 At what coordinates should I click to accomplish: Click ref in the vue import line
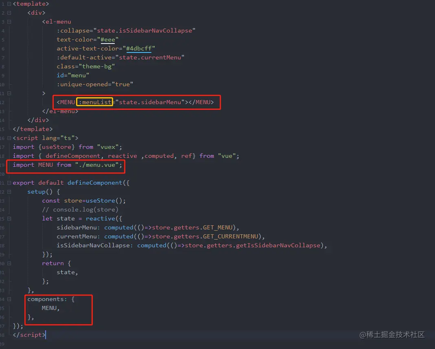click(x=186, y=156)
